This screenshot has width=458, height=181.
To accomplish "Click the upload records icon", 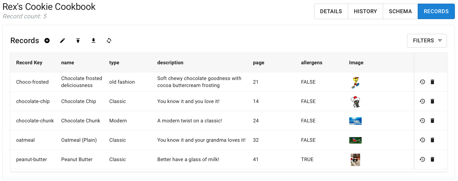I will click(78, 41).
